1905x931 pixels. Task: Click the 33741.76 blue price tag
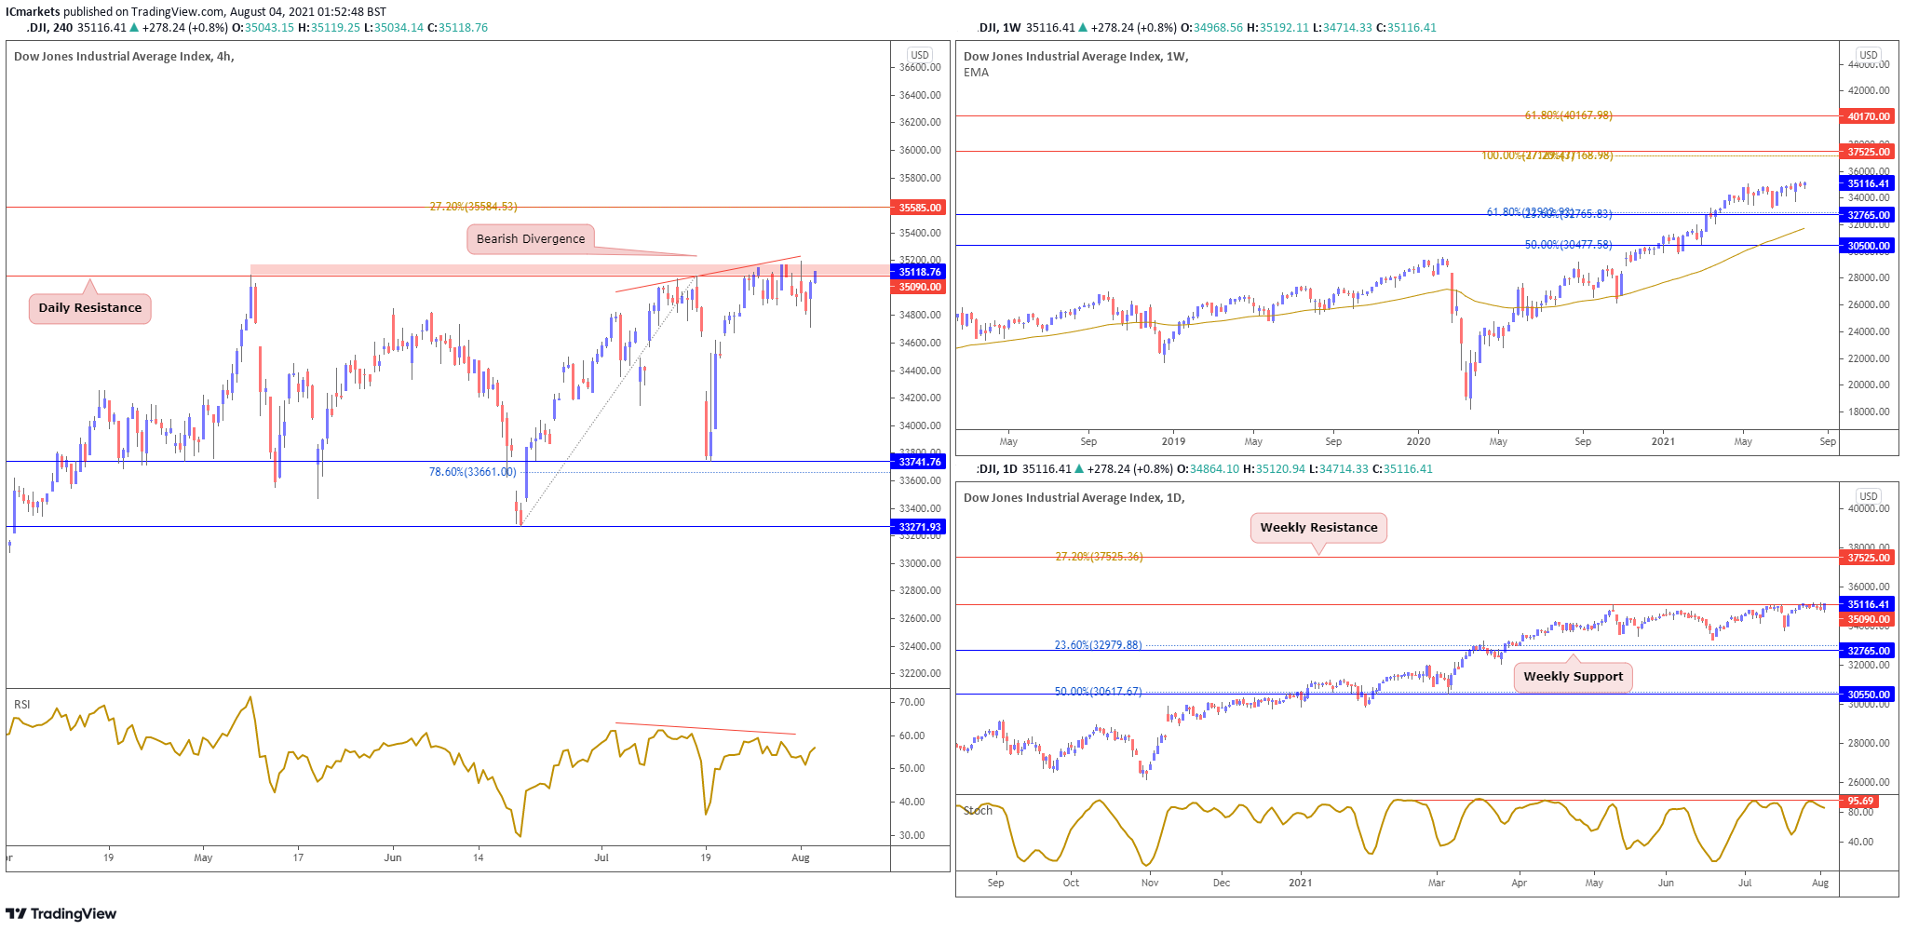coord(920,462)
